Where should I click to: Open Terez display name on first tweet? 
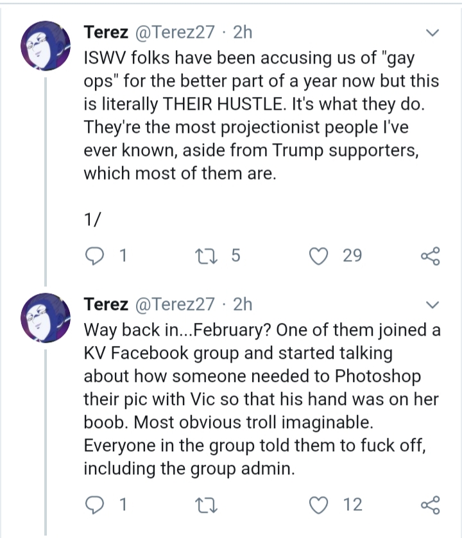point(106,32)
